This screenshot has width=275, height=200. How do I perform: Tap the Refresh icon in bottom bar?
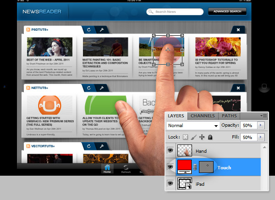pos(126,169)
